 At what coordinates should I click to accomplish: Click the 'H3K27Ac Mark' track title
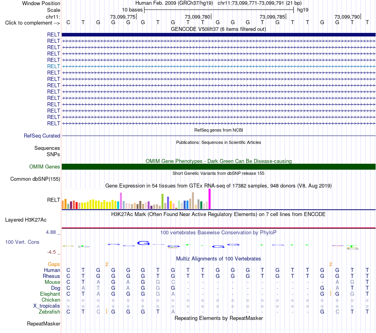[218, 214]
